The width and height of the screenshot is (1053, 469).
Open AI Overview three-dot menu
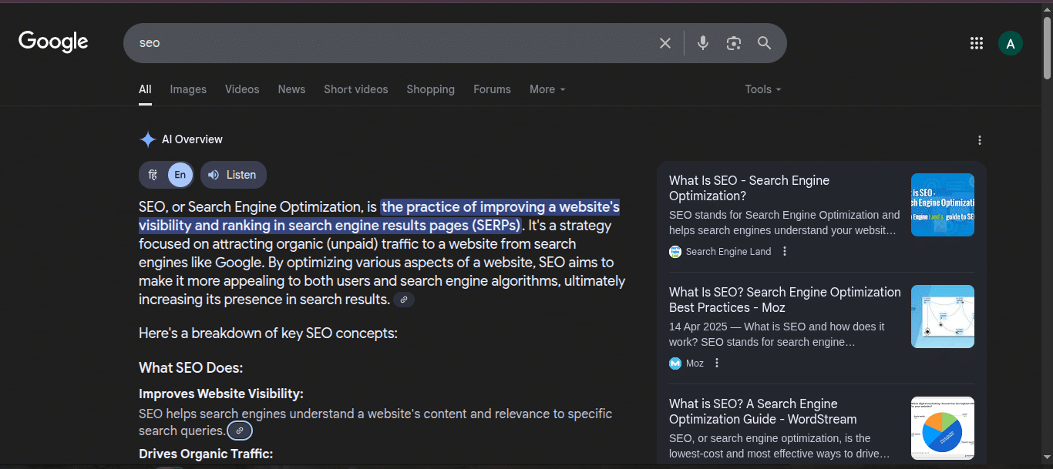point(980,140)
